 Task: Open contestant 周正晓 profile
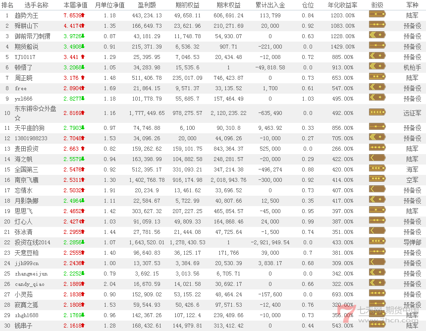pos(23,78)
